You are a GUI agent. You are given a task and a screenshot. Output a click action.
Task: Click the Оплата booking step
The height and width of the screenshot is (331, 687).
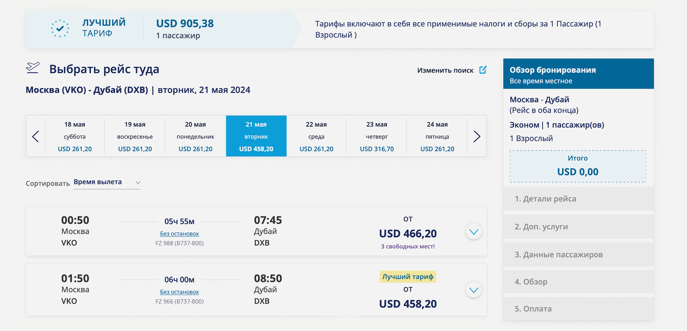click(x=578, y=309)
